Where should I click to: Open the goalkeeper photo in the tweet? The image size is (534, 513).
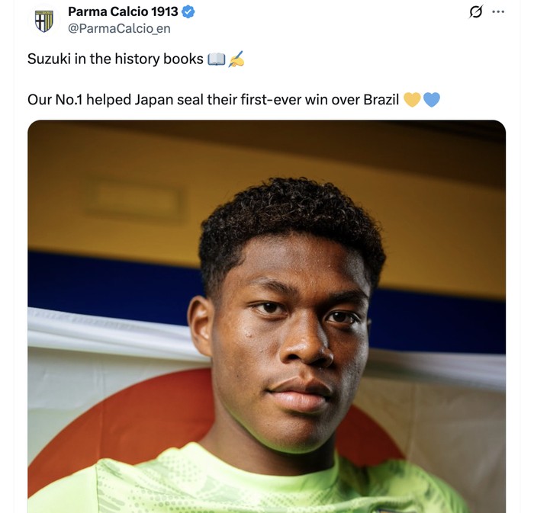267,316
